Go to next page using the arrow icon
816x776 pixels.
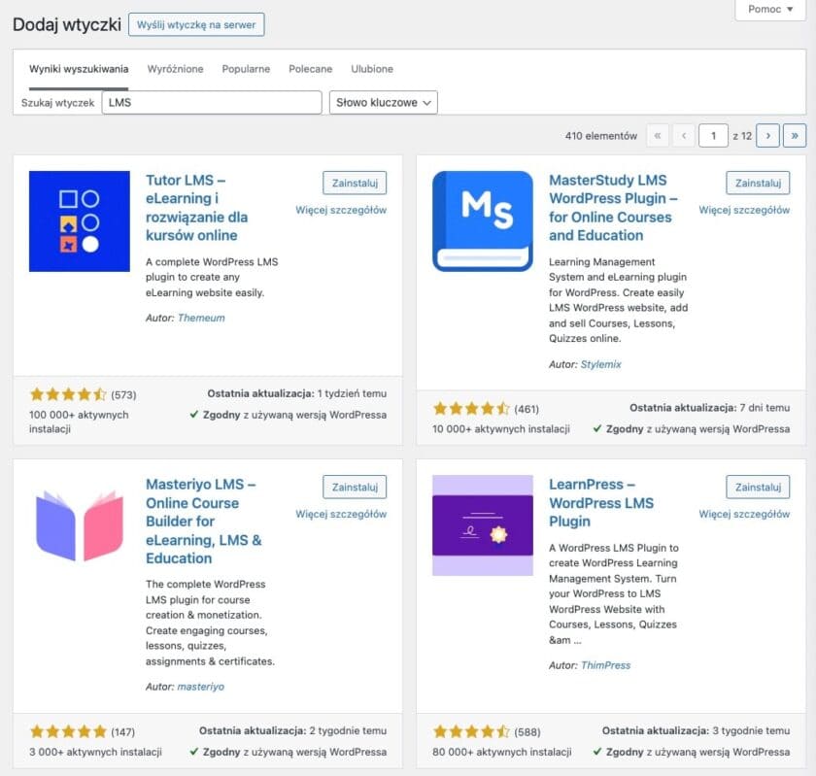(767, 136)
